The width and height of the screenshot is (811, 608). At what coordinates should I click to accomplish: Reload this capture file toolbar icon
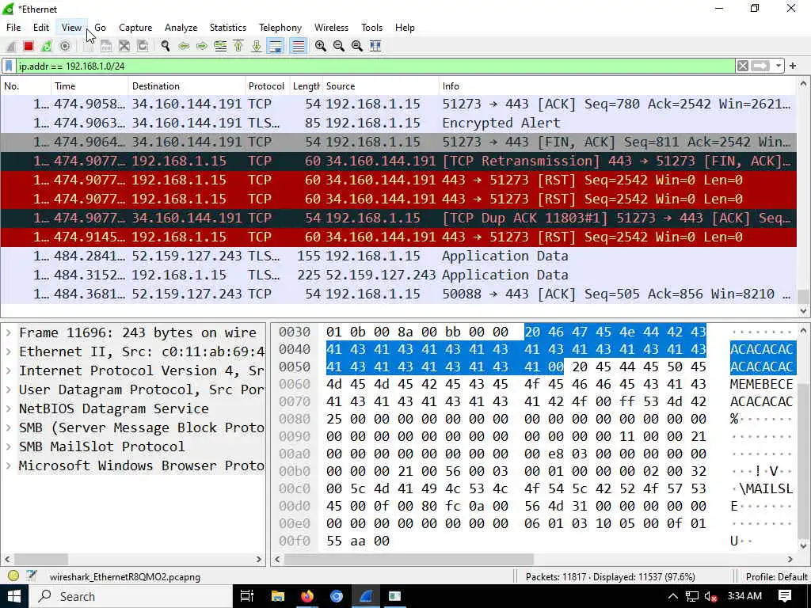[x=143, y=46]
